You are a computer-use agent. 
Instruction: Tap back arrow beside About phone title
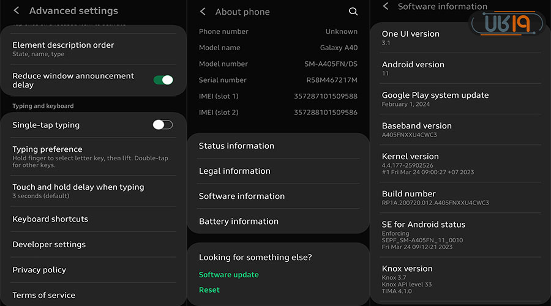pyautogui.click(x=203, y=12)
